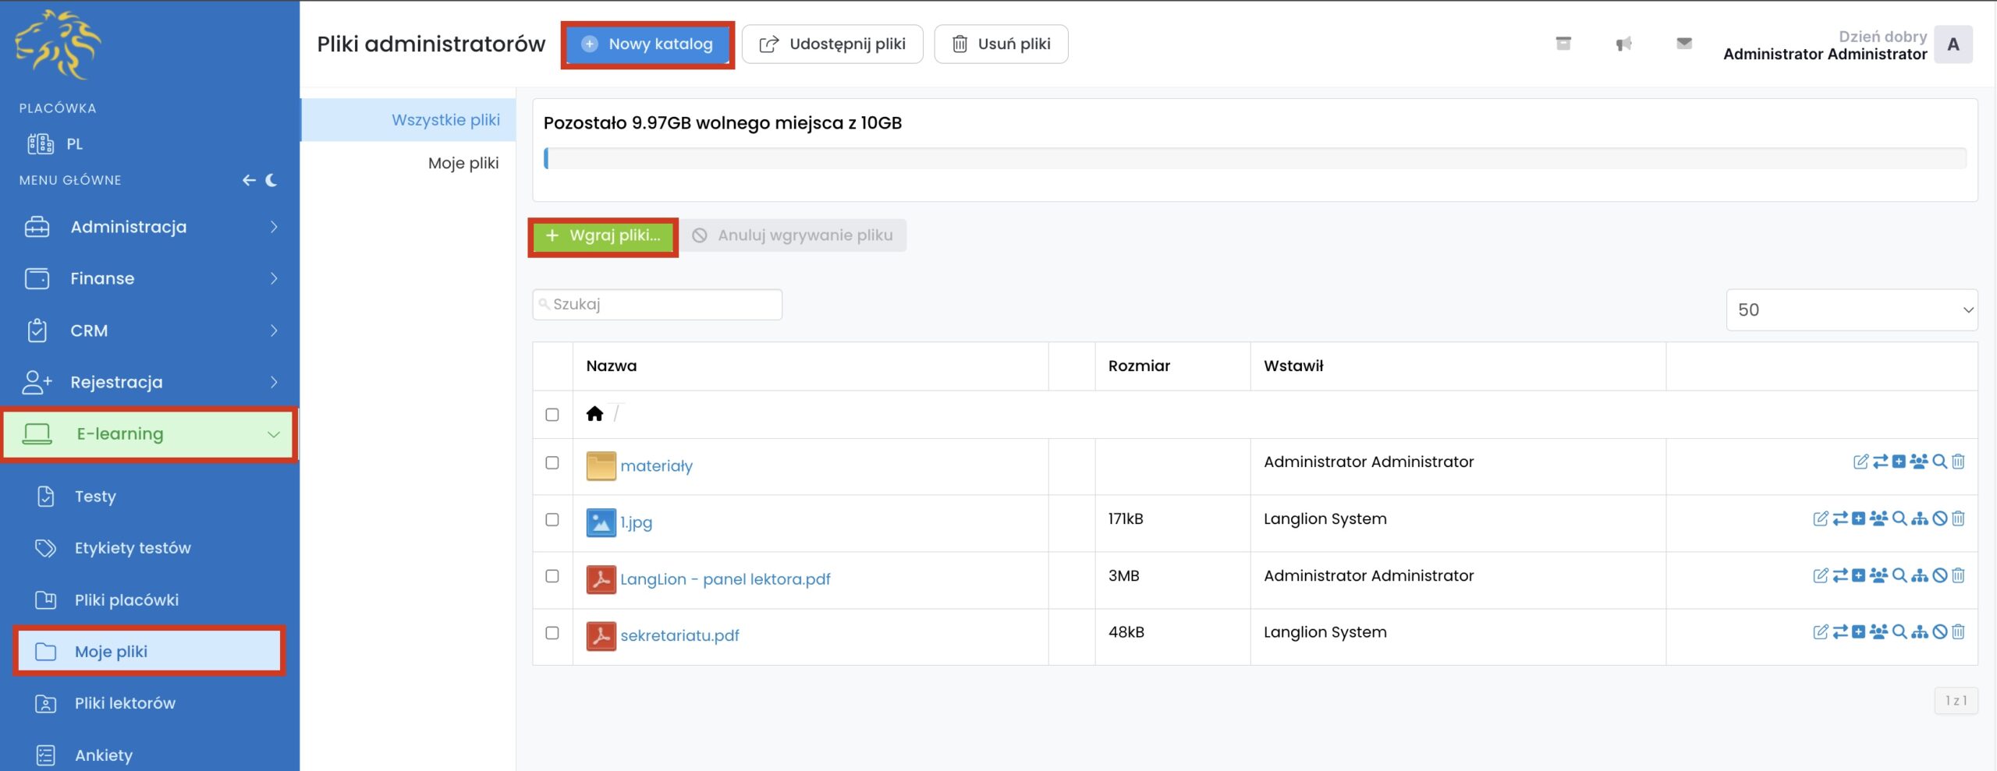This screenshot has width=1997, height=771.
Task: Click the megaphone announcements icon in the header
Action: point(1623,44)
